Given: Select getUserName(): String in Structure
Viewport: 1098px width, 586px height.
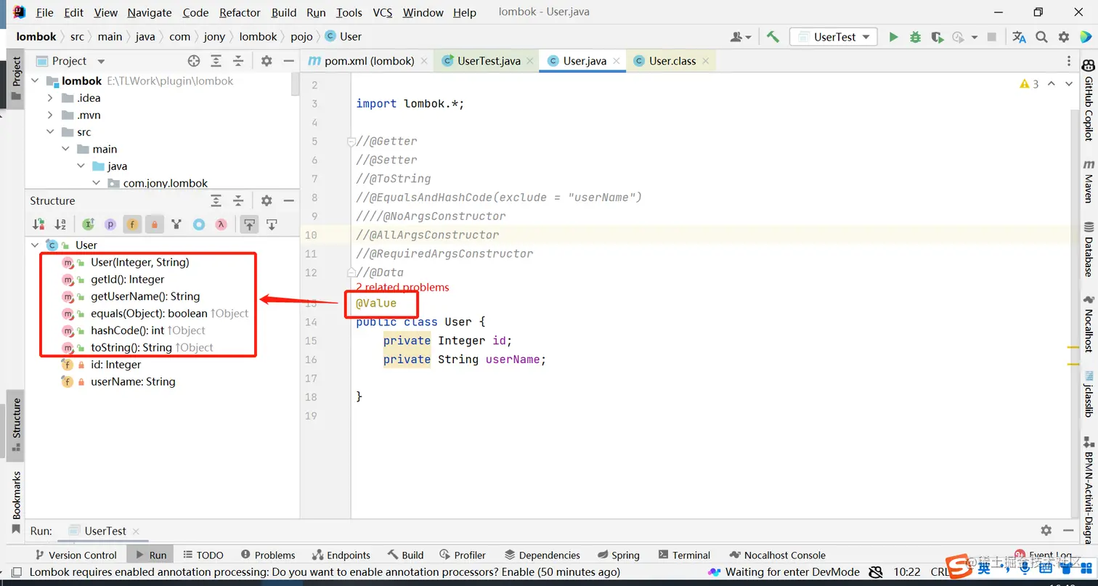Looking at the screenshot, I should pos(145,296).
